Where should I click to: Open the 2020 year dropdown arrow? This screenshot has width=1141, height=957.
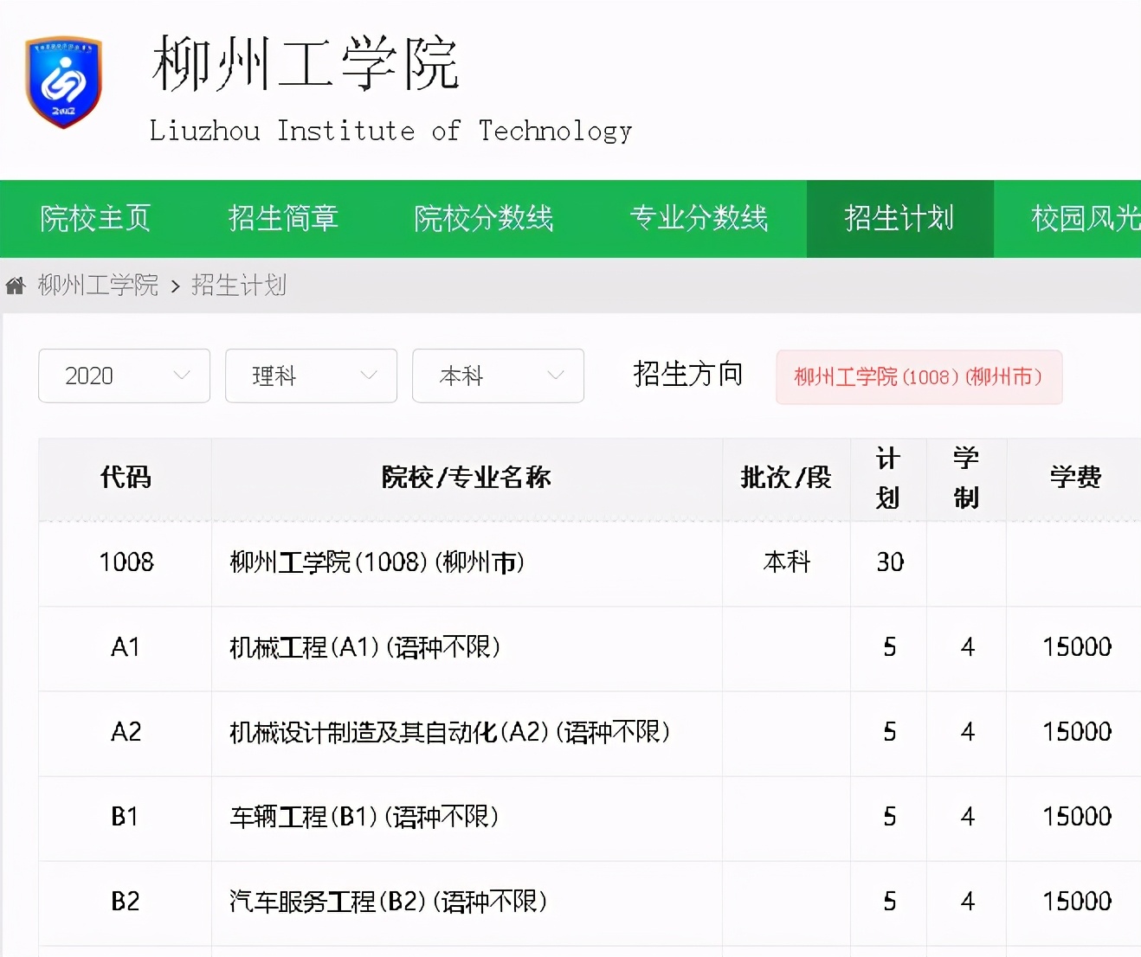182,376
